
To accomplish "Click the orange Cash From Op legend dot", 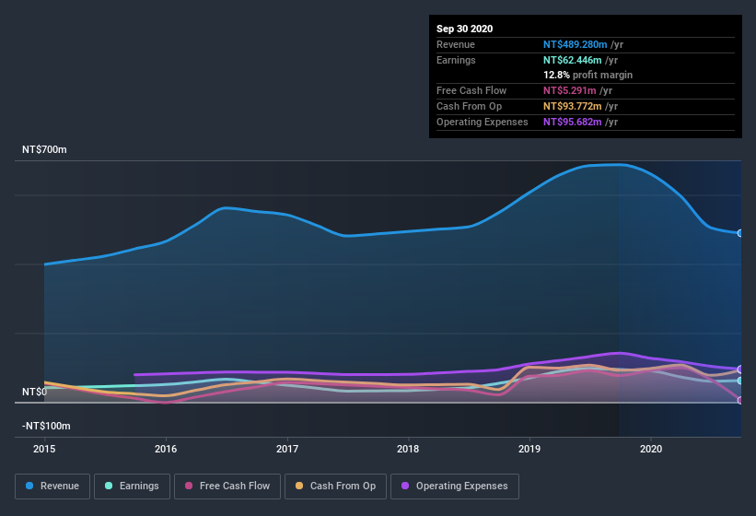I will click(x=299, y=486).
